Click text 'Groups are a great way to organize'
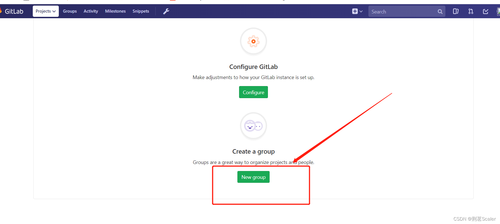 [x=231, y=162]
